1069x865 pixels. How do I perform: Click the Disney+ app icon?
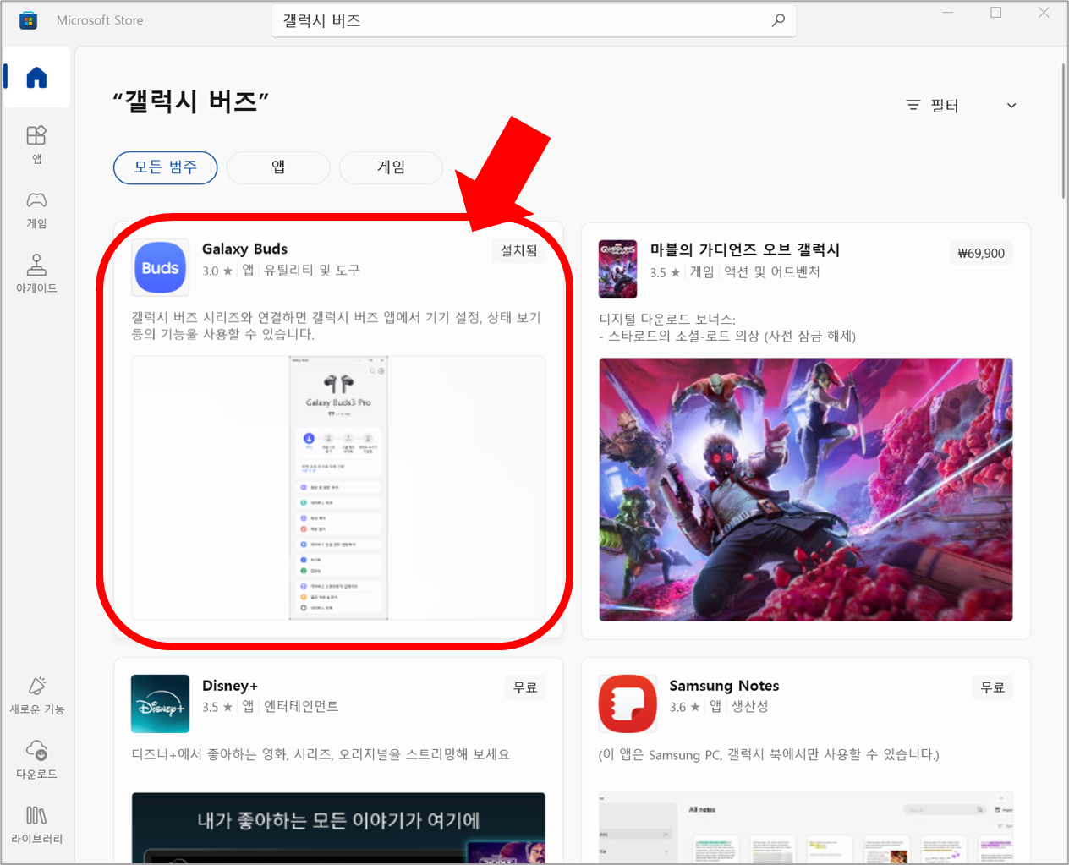coord(161,703)
